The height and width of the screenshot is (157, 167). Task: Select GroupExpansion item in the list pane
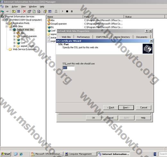59,24
